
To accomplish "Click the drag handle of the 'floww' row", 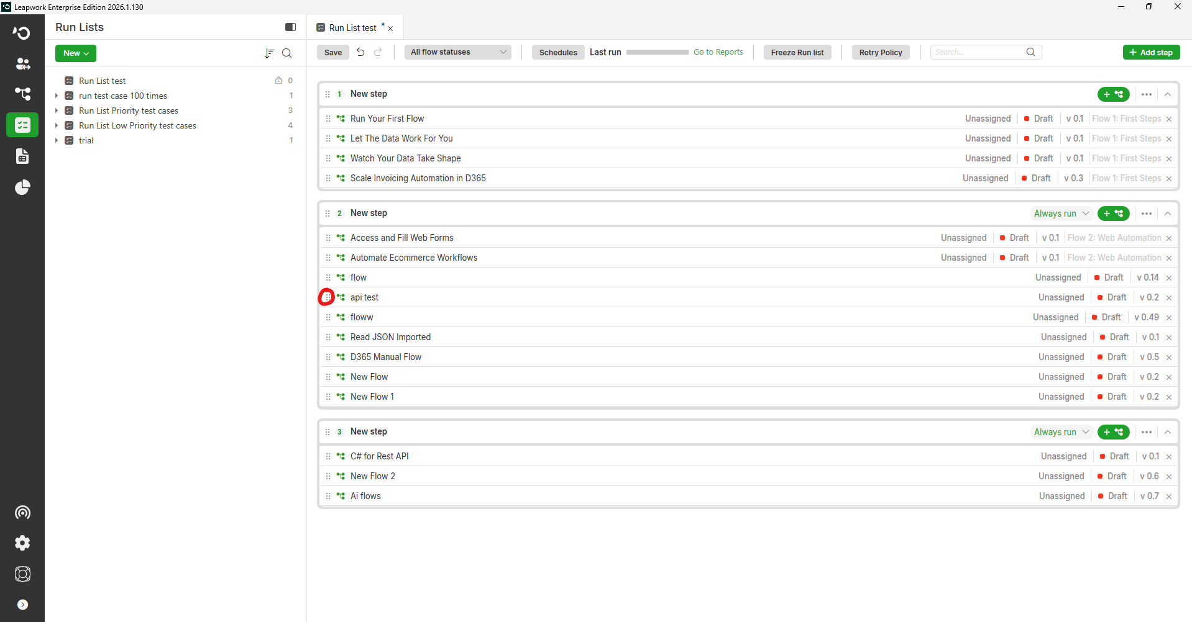I will (328, 317).
